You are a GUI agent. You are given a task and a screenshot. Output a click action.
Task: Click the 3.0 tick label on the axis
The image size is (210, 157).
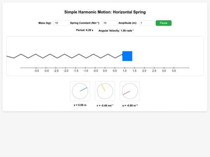click(164, 71)
